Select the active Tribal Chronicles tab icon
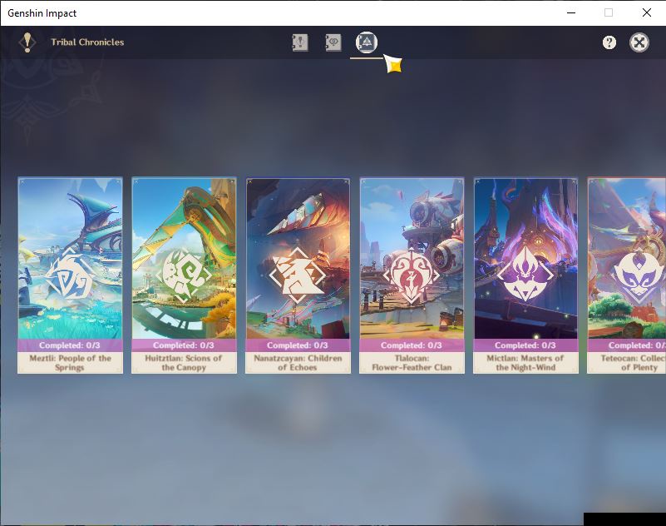The width and height of the screenshot is (666, 526). [x=367, y=42]
